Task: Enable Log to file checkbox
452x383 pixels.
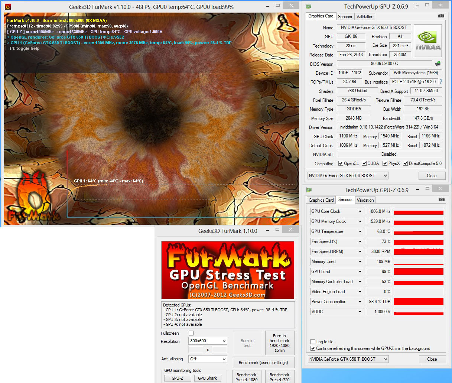Action: pos(313,342)
